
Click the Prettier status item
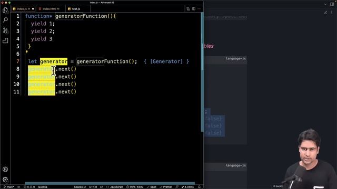click(x=166, y=187)
